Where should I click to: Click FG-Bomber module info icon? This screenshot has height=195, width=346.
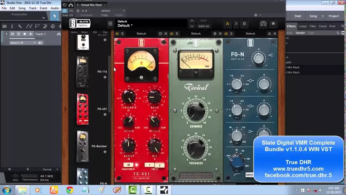(x=105, y=152)
